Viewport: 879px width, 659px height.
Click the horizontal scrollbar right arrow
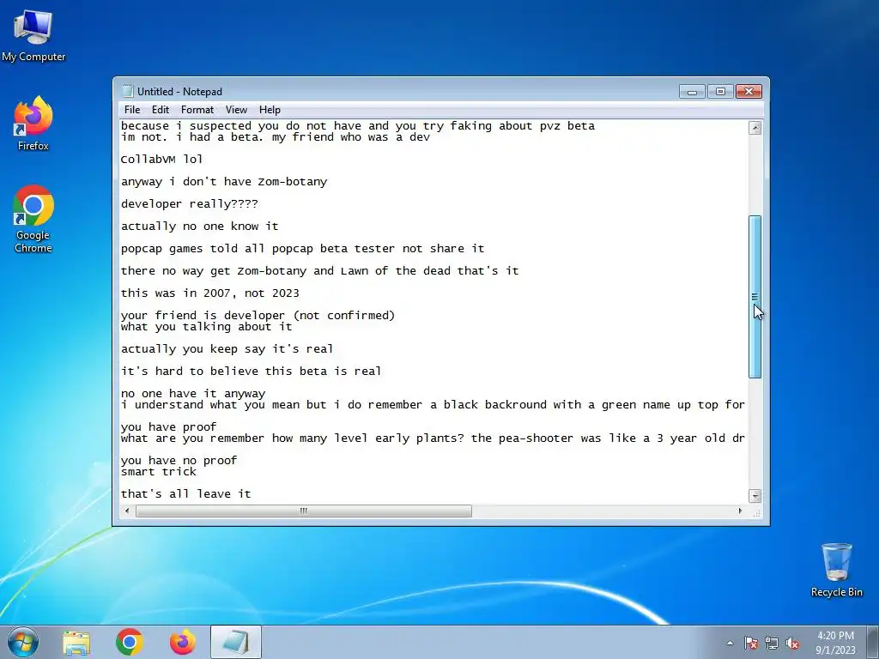click(740, 511)
